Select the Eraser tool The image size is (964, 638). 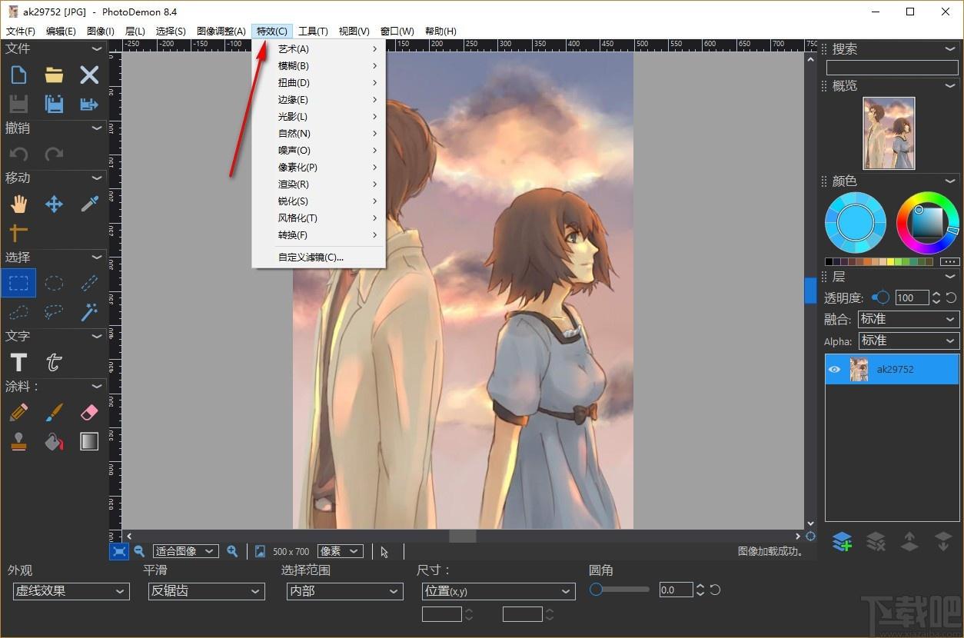coord(89,413)
